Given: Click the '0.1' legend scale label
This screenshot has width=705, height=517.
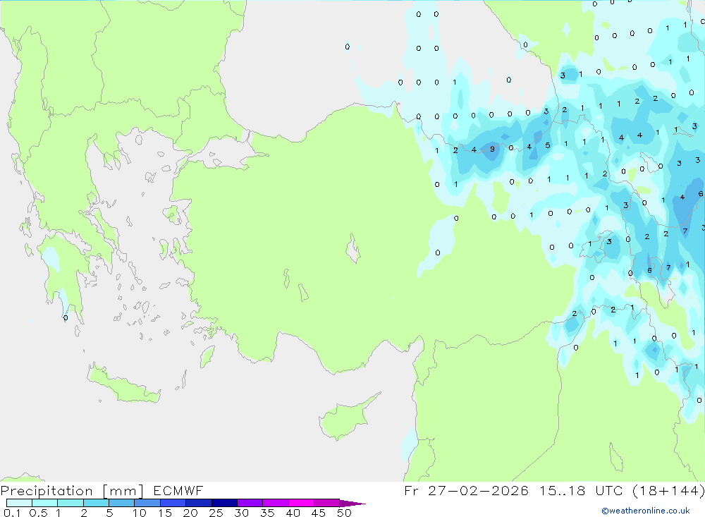Looking at the screenshot, I should 12,513.
